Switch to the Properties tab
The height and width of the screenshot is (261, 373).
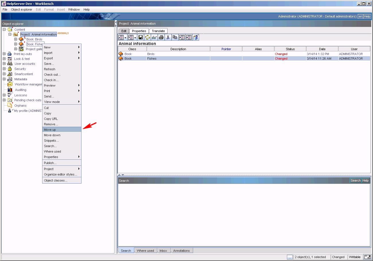coord(139,31)
